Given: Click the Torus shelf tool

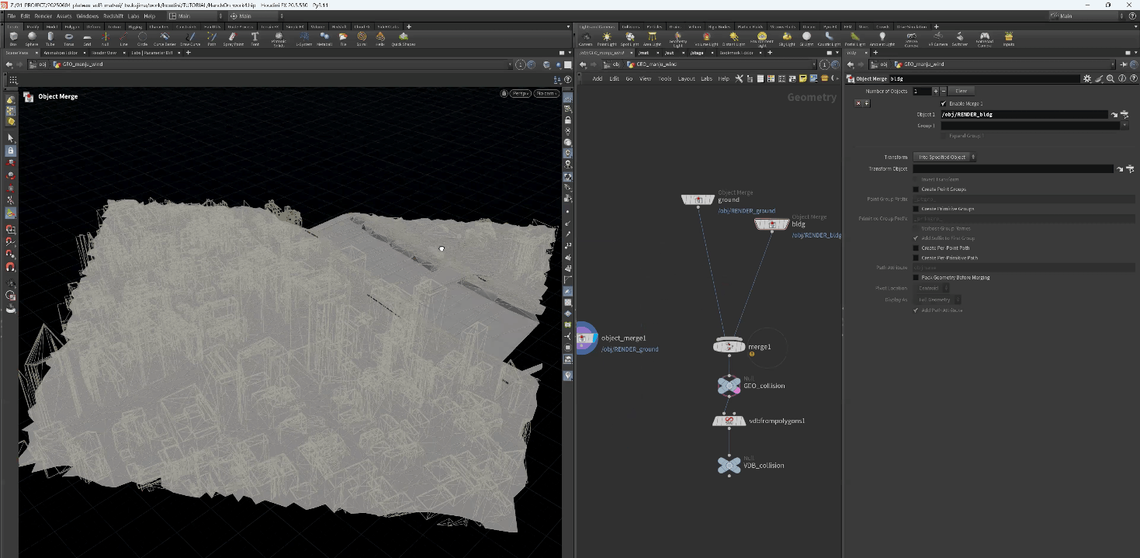Looking at the screenshot, I should coord(69,37).
